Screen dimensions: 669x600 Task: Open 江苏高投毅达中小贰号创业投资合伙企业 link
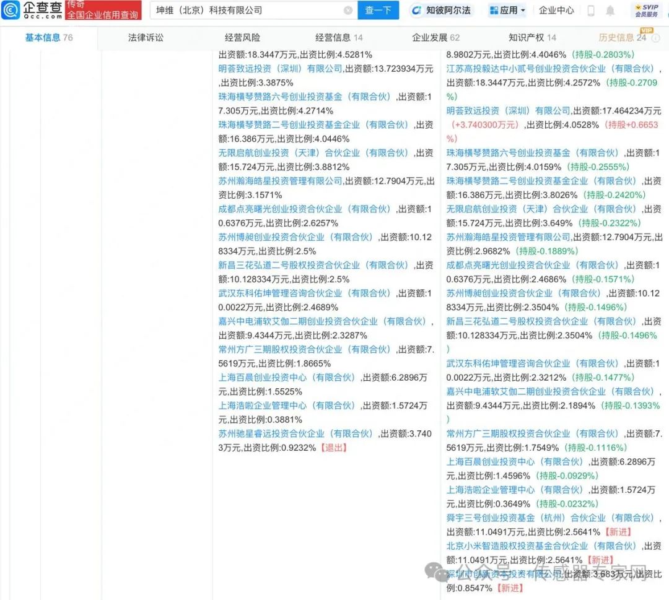click(552, 69)
